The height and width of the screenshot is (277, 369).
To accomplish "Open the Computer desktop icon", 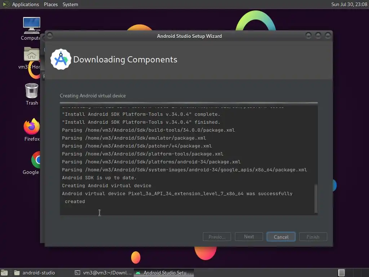I will [32, 28].
